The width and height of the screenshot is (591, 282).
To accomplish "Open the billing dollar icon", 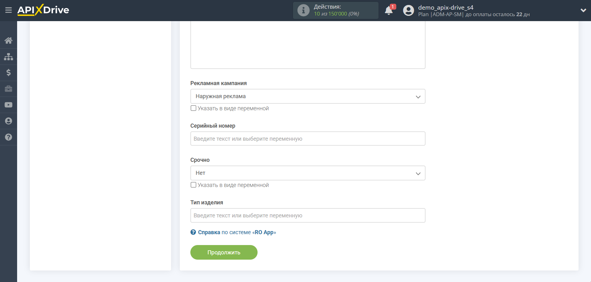I will pos(8,73).
